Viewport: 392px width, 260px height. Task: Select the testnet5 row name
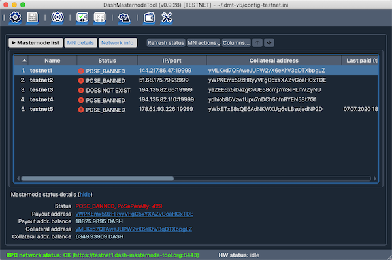tap(42, 109)
